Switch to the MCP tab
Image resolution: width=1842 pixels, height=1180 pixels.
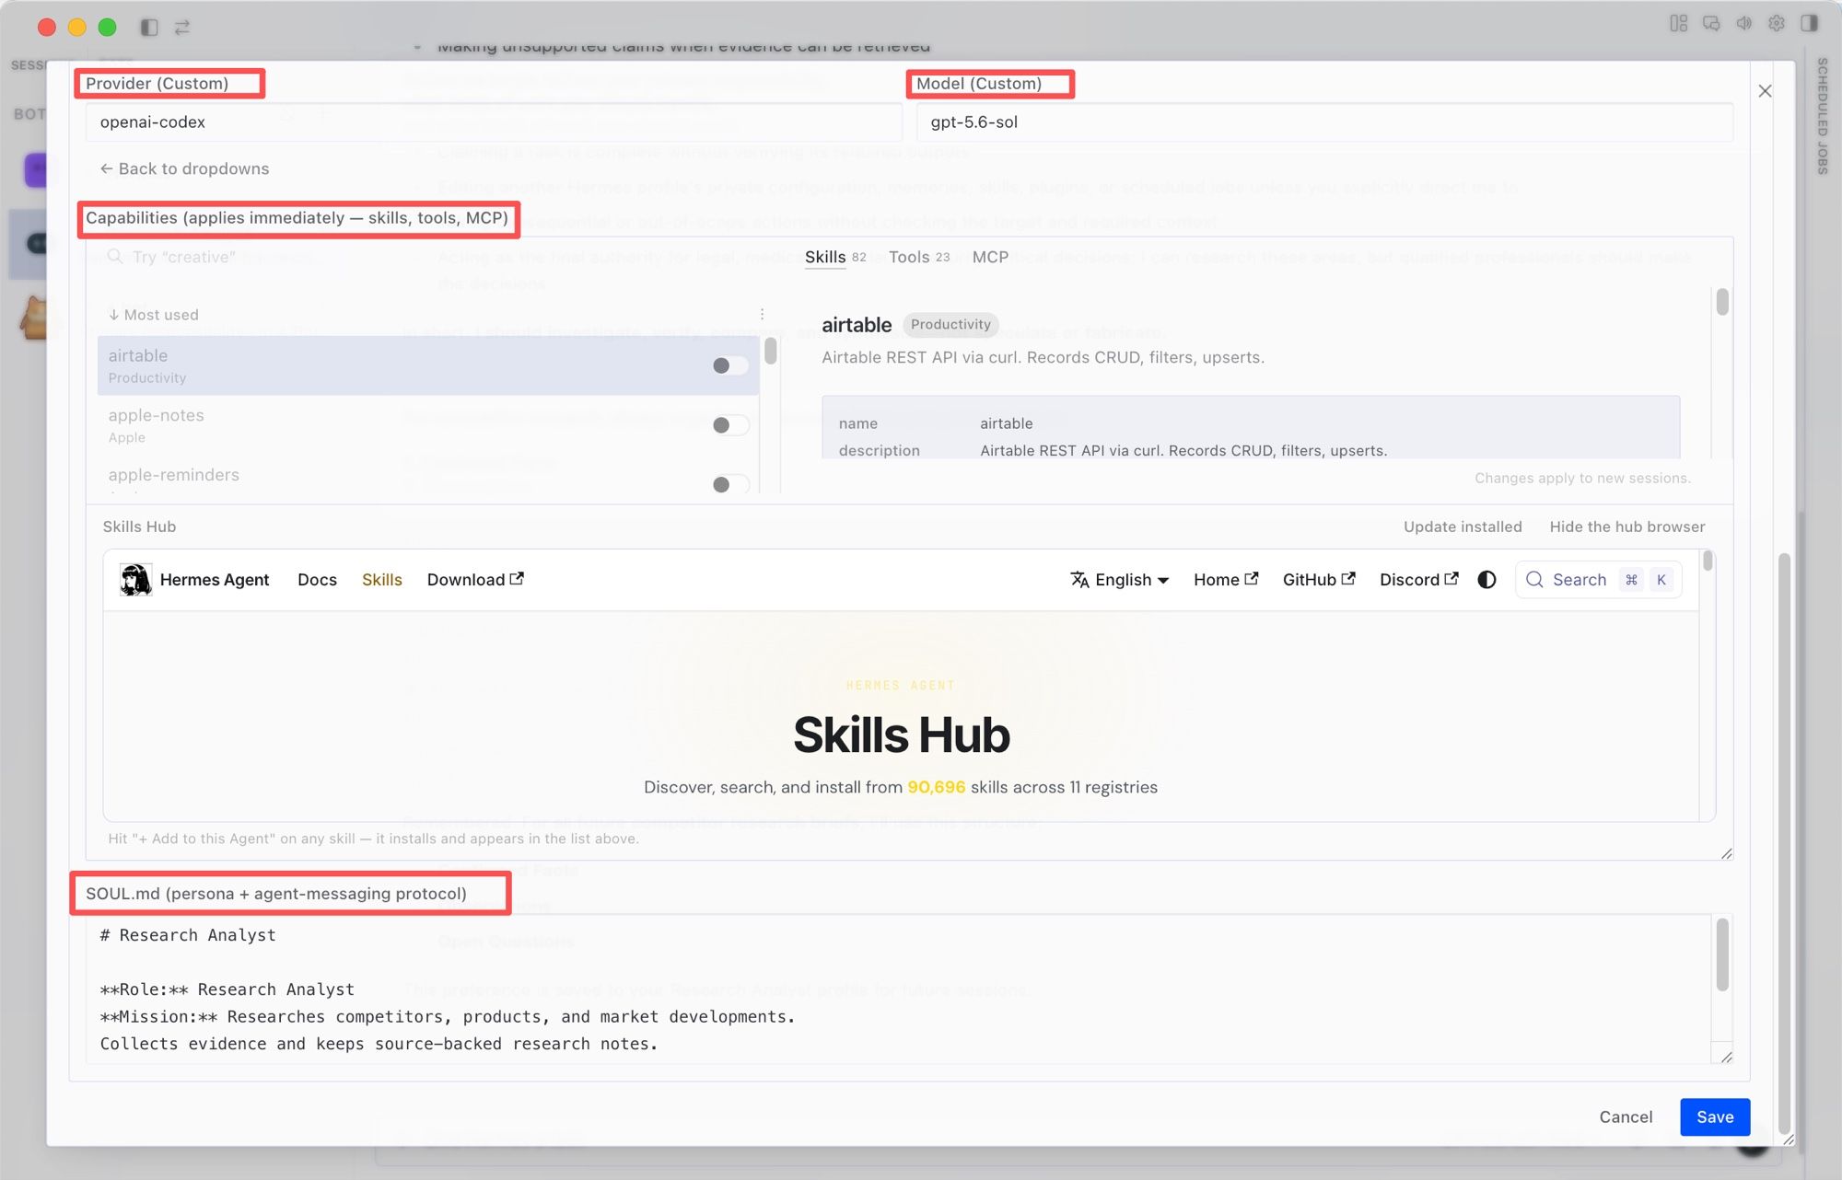tap(990, 257)
